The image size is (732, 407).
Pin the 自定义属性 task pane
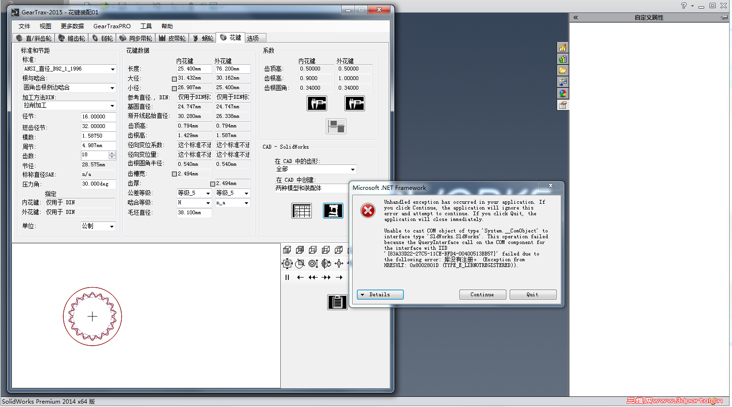pos(723,17)
